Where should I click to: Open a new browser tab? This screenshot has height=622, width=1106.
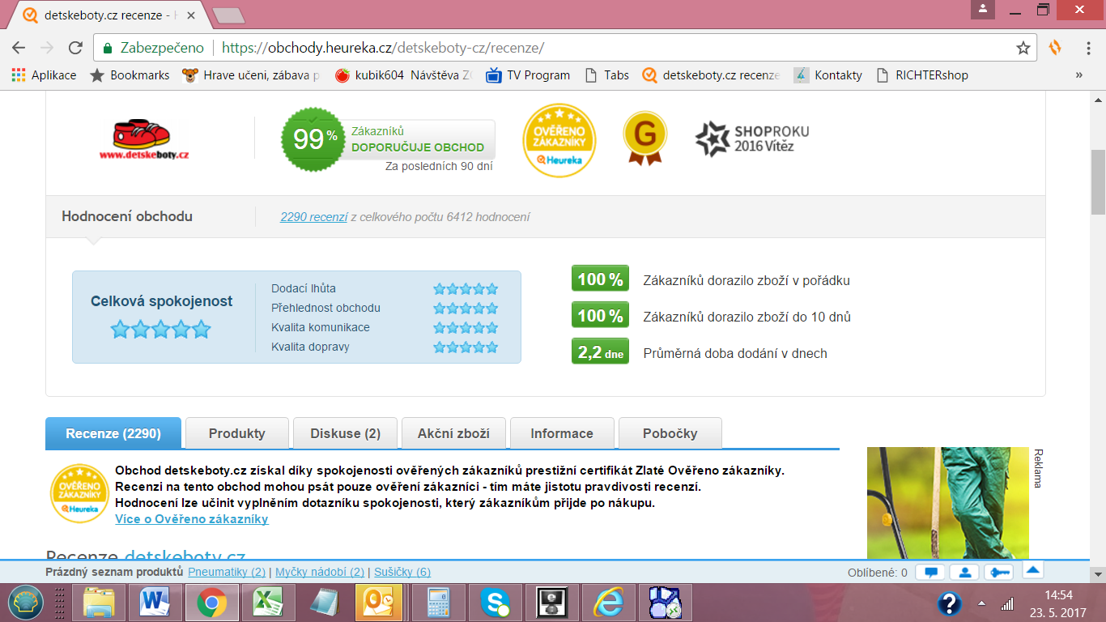tap(228, 15)
